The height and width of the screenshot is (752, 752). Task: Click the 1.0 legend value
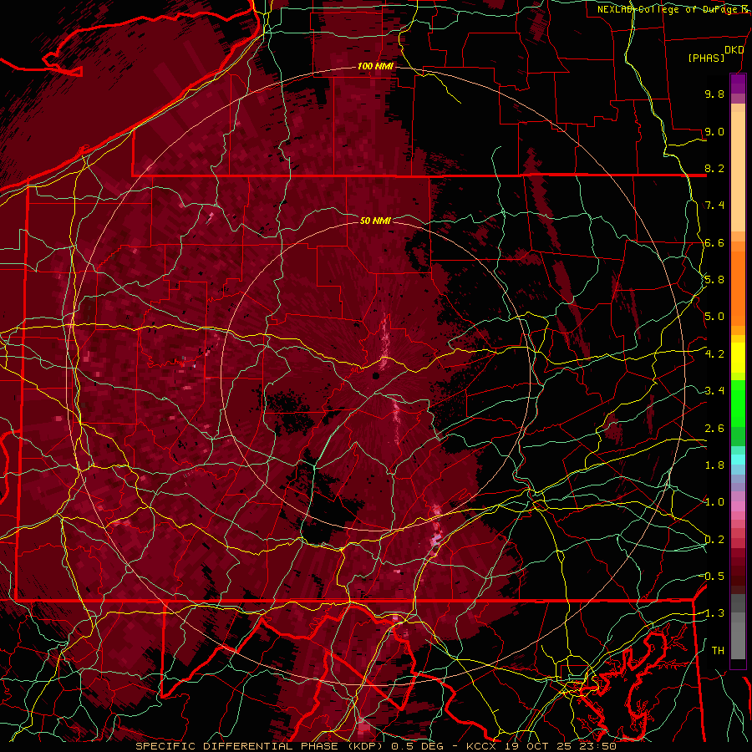click(714, 502)
